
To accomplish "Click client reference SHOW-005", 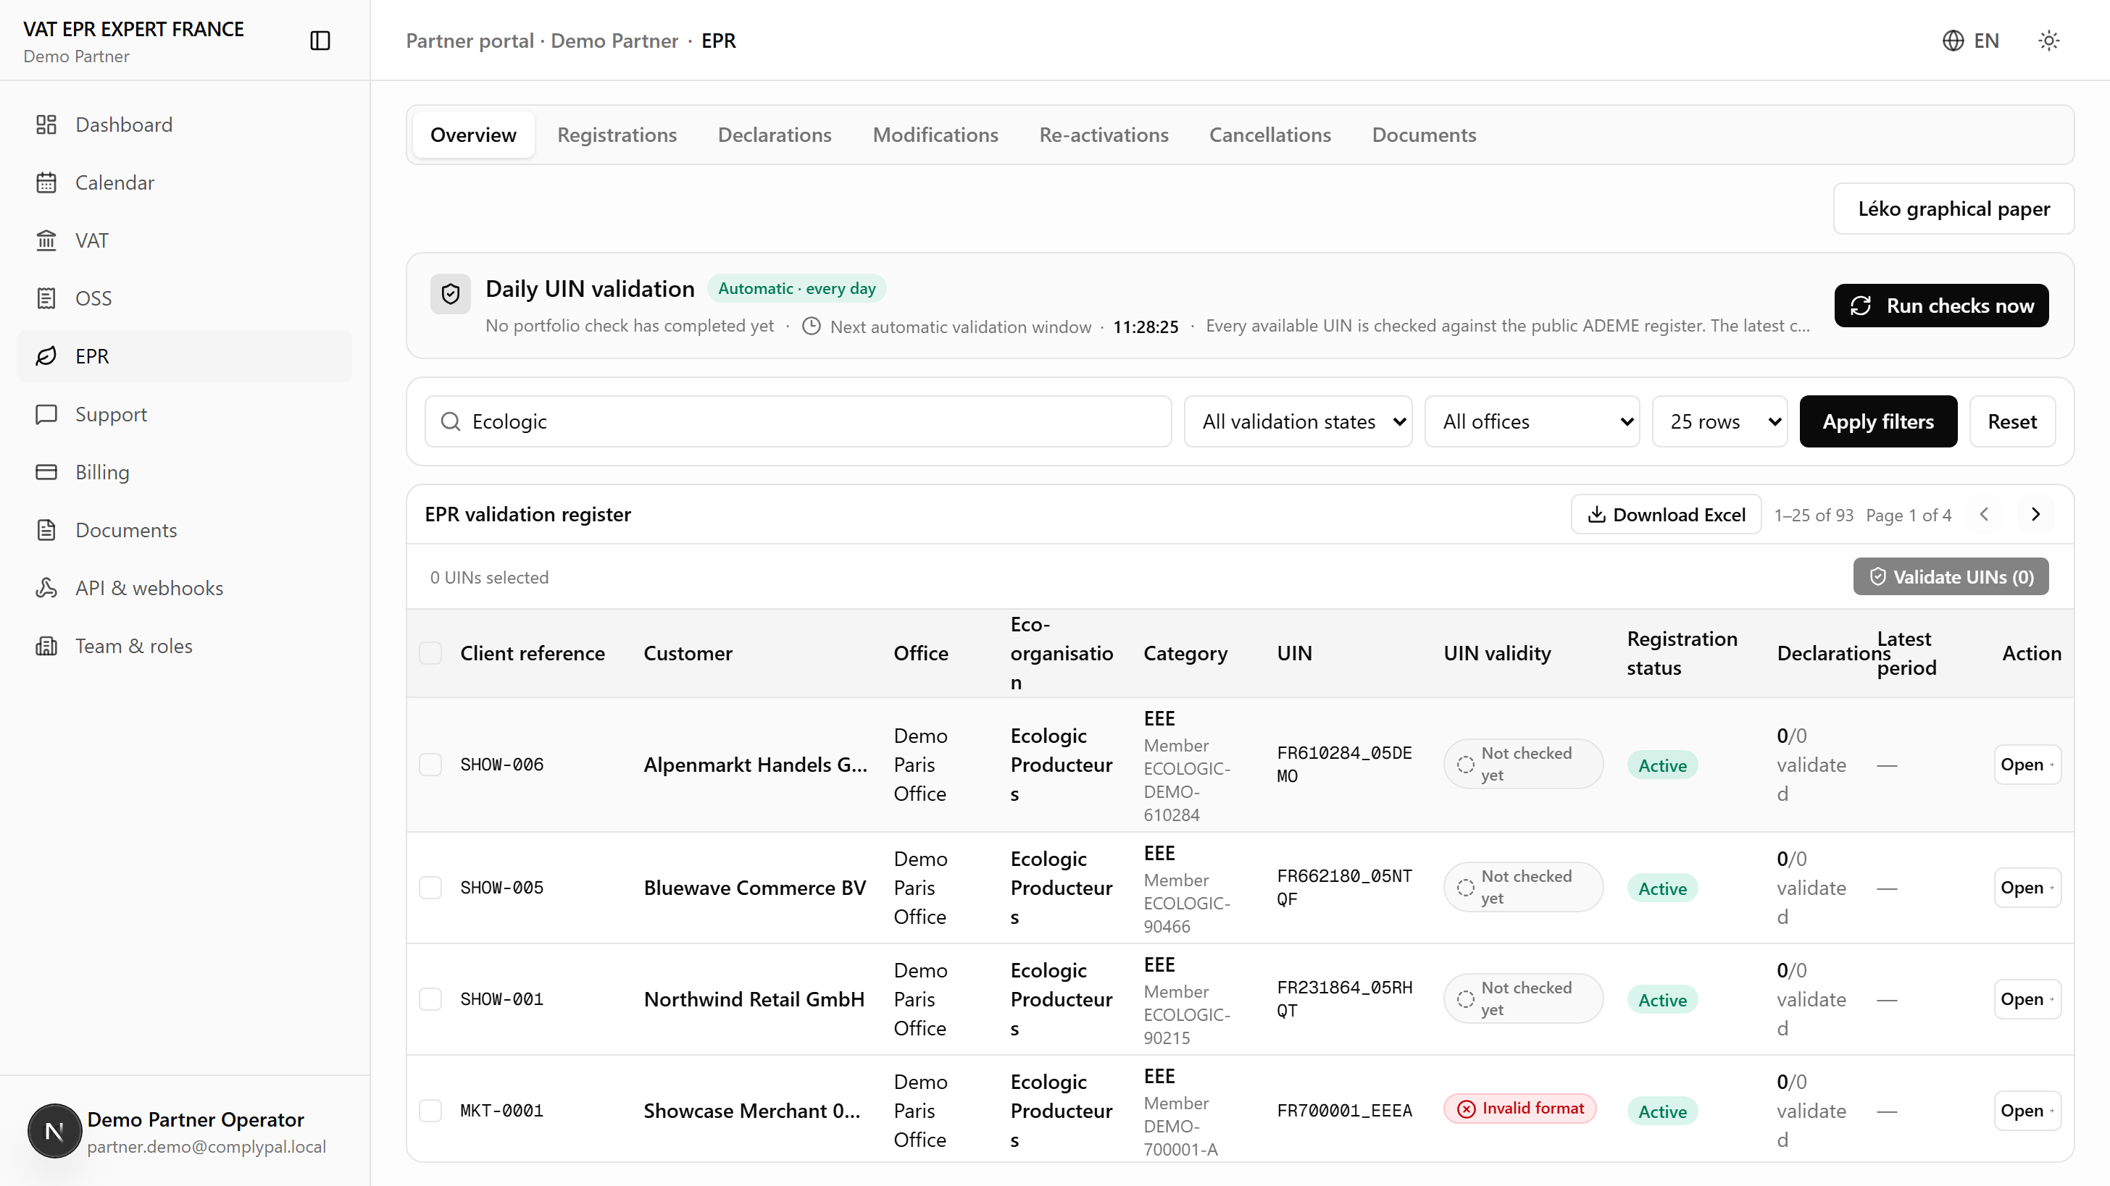I will coord(502,888).
